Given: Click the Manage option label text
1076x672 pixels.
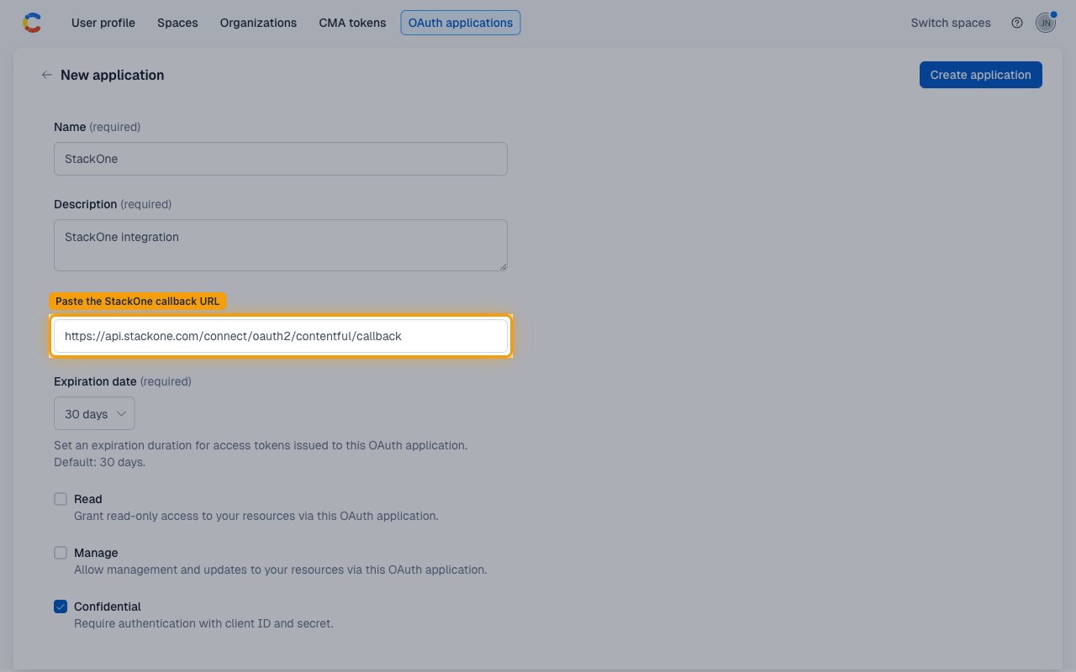Looking at the screenshot, I should pos(96,553).
